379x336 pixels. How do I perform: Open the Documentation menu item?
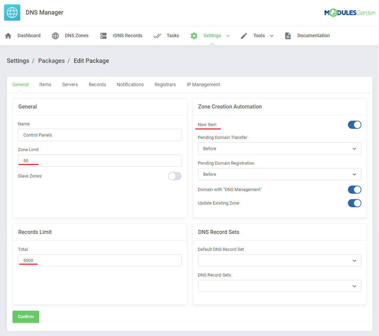[x=313, y=35]
